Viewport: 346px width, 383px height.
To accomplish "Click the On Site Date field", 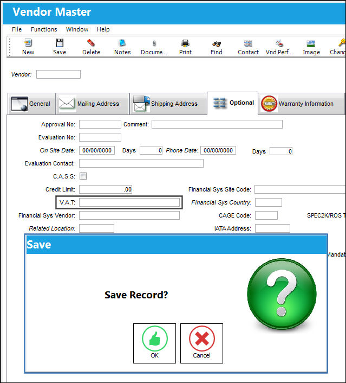I will (97, 150).
